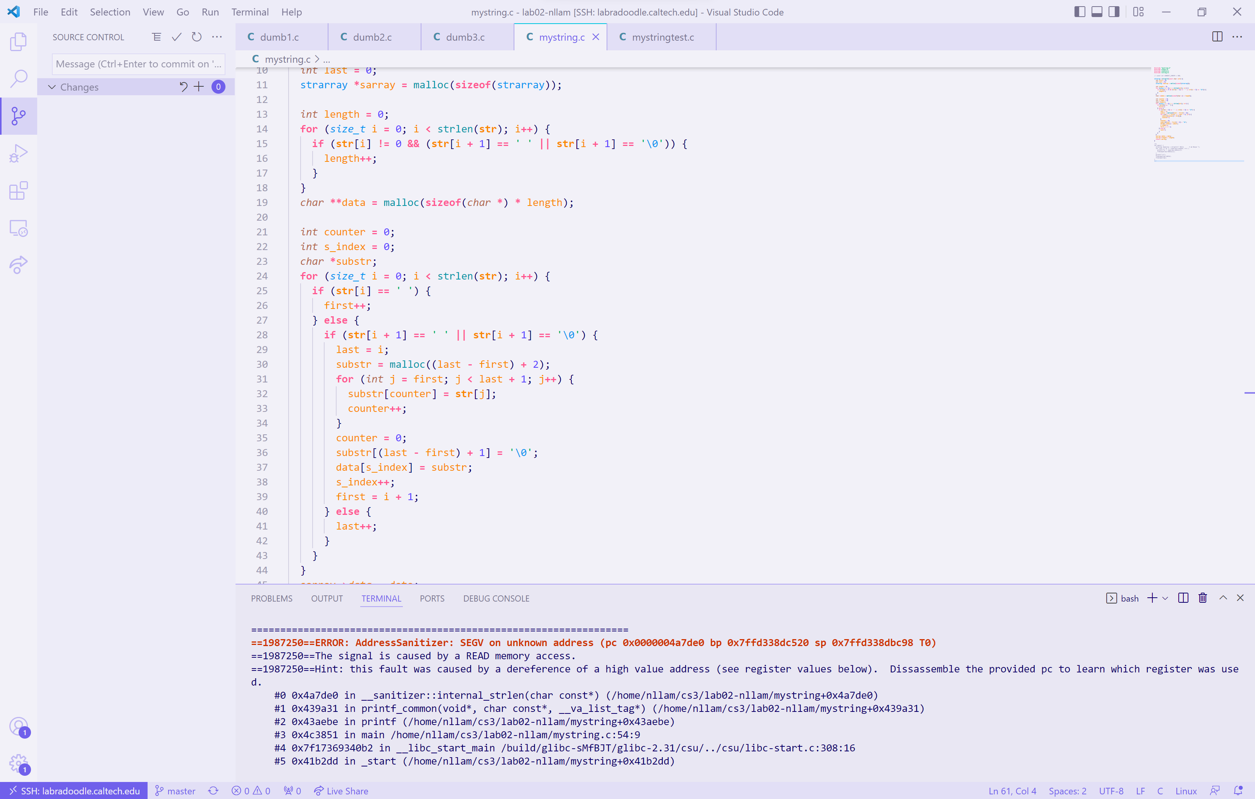The height and width of the screenshot is (799, 1255).
Task: Toggle the secondary side bar layout button
Action: click(x=1114, y=12)
